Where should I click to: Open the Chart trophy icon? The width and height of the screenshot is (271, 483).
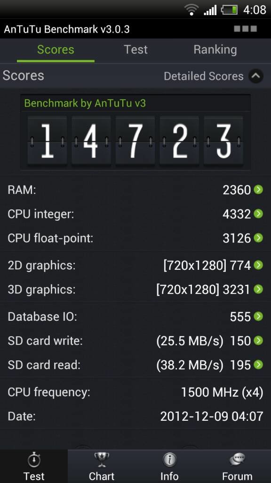(102, 460)
